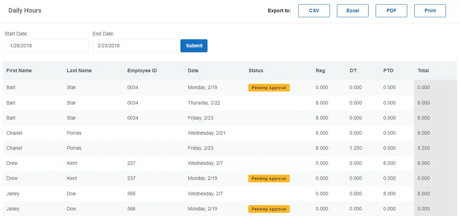Export the report to CSV
Viewport: 460px width, 216px height.
(x=314, y=11)
